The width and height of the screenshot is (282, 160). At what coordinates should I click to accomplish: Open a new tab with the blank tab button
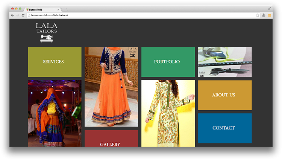(x=64, y=9)
